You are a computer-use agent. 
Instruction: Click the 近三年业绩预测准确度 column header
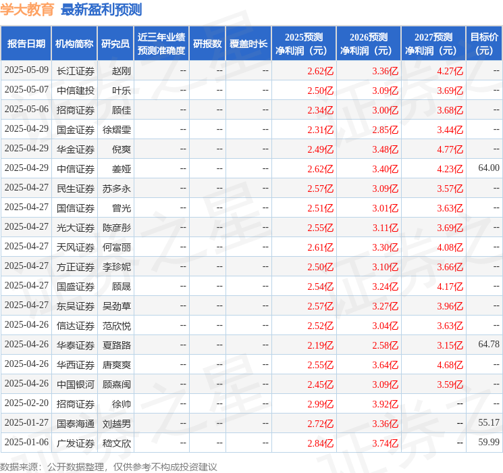161,44
